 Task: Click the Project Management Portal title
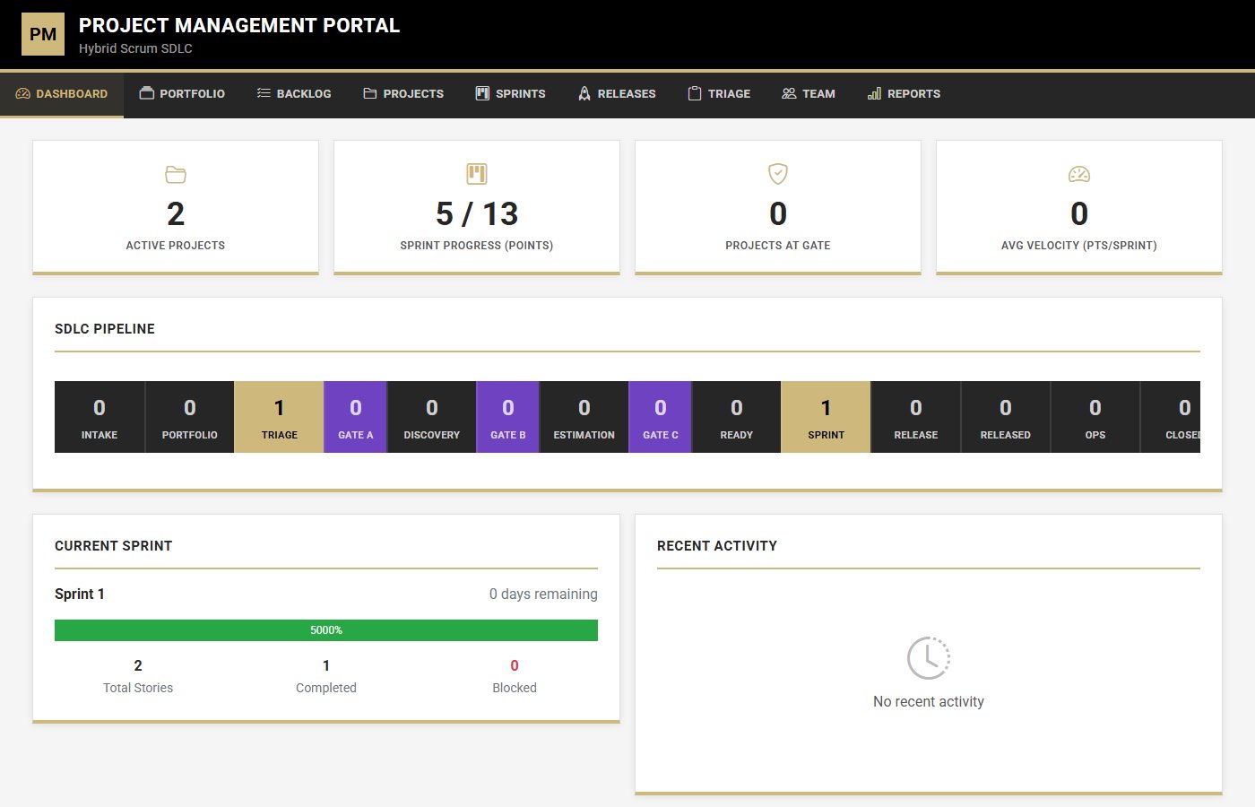pyautogui.click(x=239, y=25)
